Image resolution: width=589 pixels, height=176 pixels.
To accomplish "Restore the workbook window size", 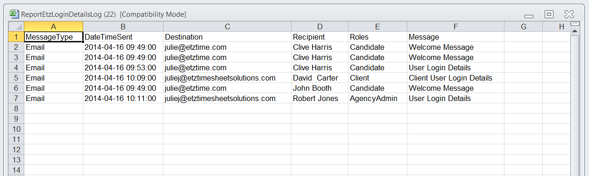I will coord(549,14).
